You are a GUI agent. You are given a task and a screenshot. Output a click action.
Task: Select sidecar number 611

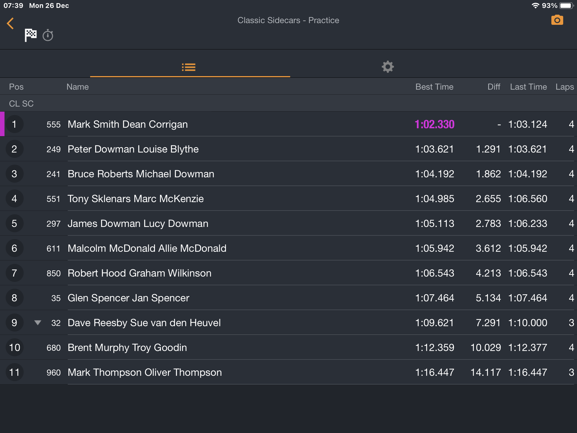54,249
